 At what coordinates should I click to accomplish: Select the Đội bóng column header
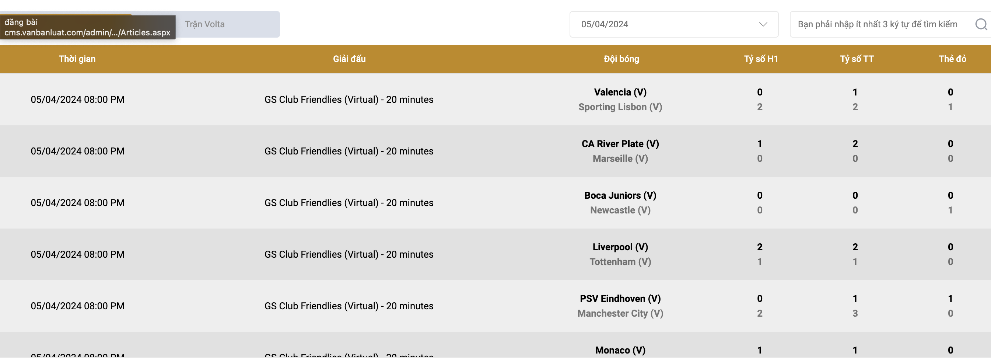pos(621,59)
